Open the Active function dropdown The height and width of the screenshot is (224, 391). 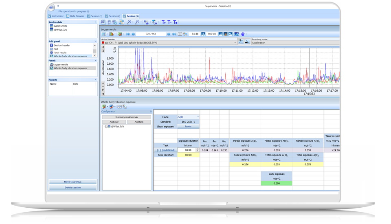point(235,42)
